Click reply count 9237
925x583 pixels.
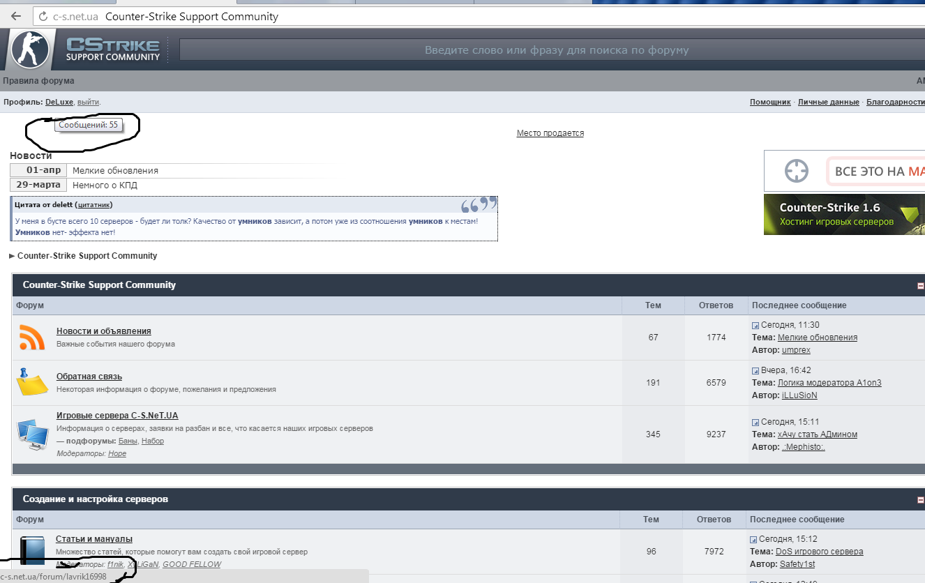(x=716, y=434)
